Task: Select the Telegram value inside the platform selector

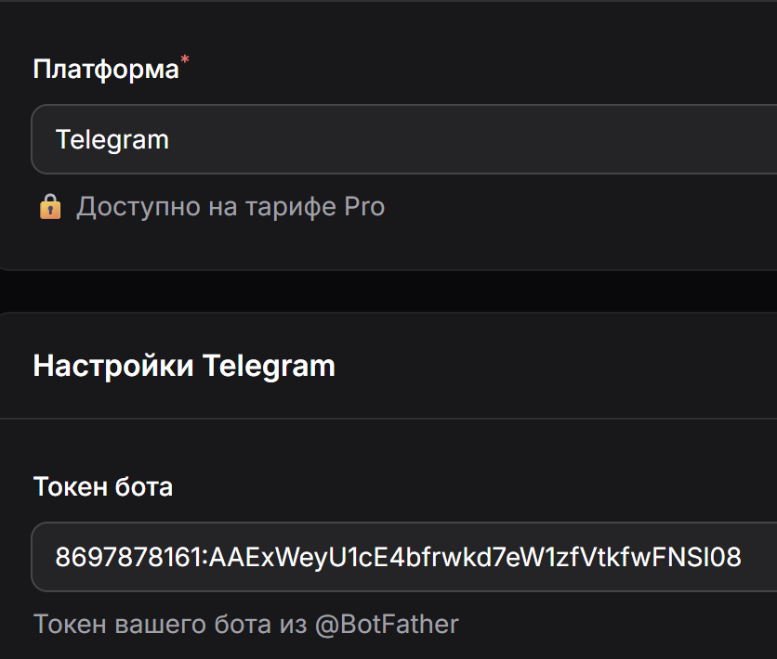Action: (x=112, y=139)
